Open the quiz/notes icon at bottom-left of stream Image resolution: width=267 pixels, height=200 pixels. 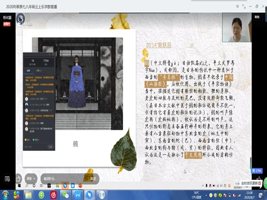pos(7,179)
